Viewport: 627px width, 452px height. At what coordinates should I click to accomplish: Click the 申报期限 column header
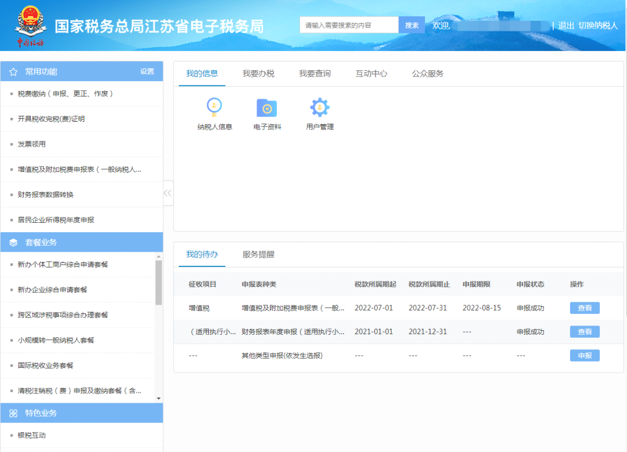click(x=476, y=284)
